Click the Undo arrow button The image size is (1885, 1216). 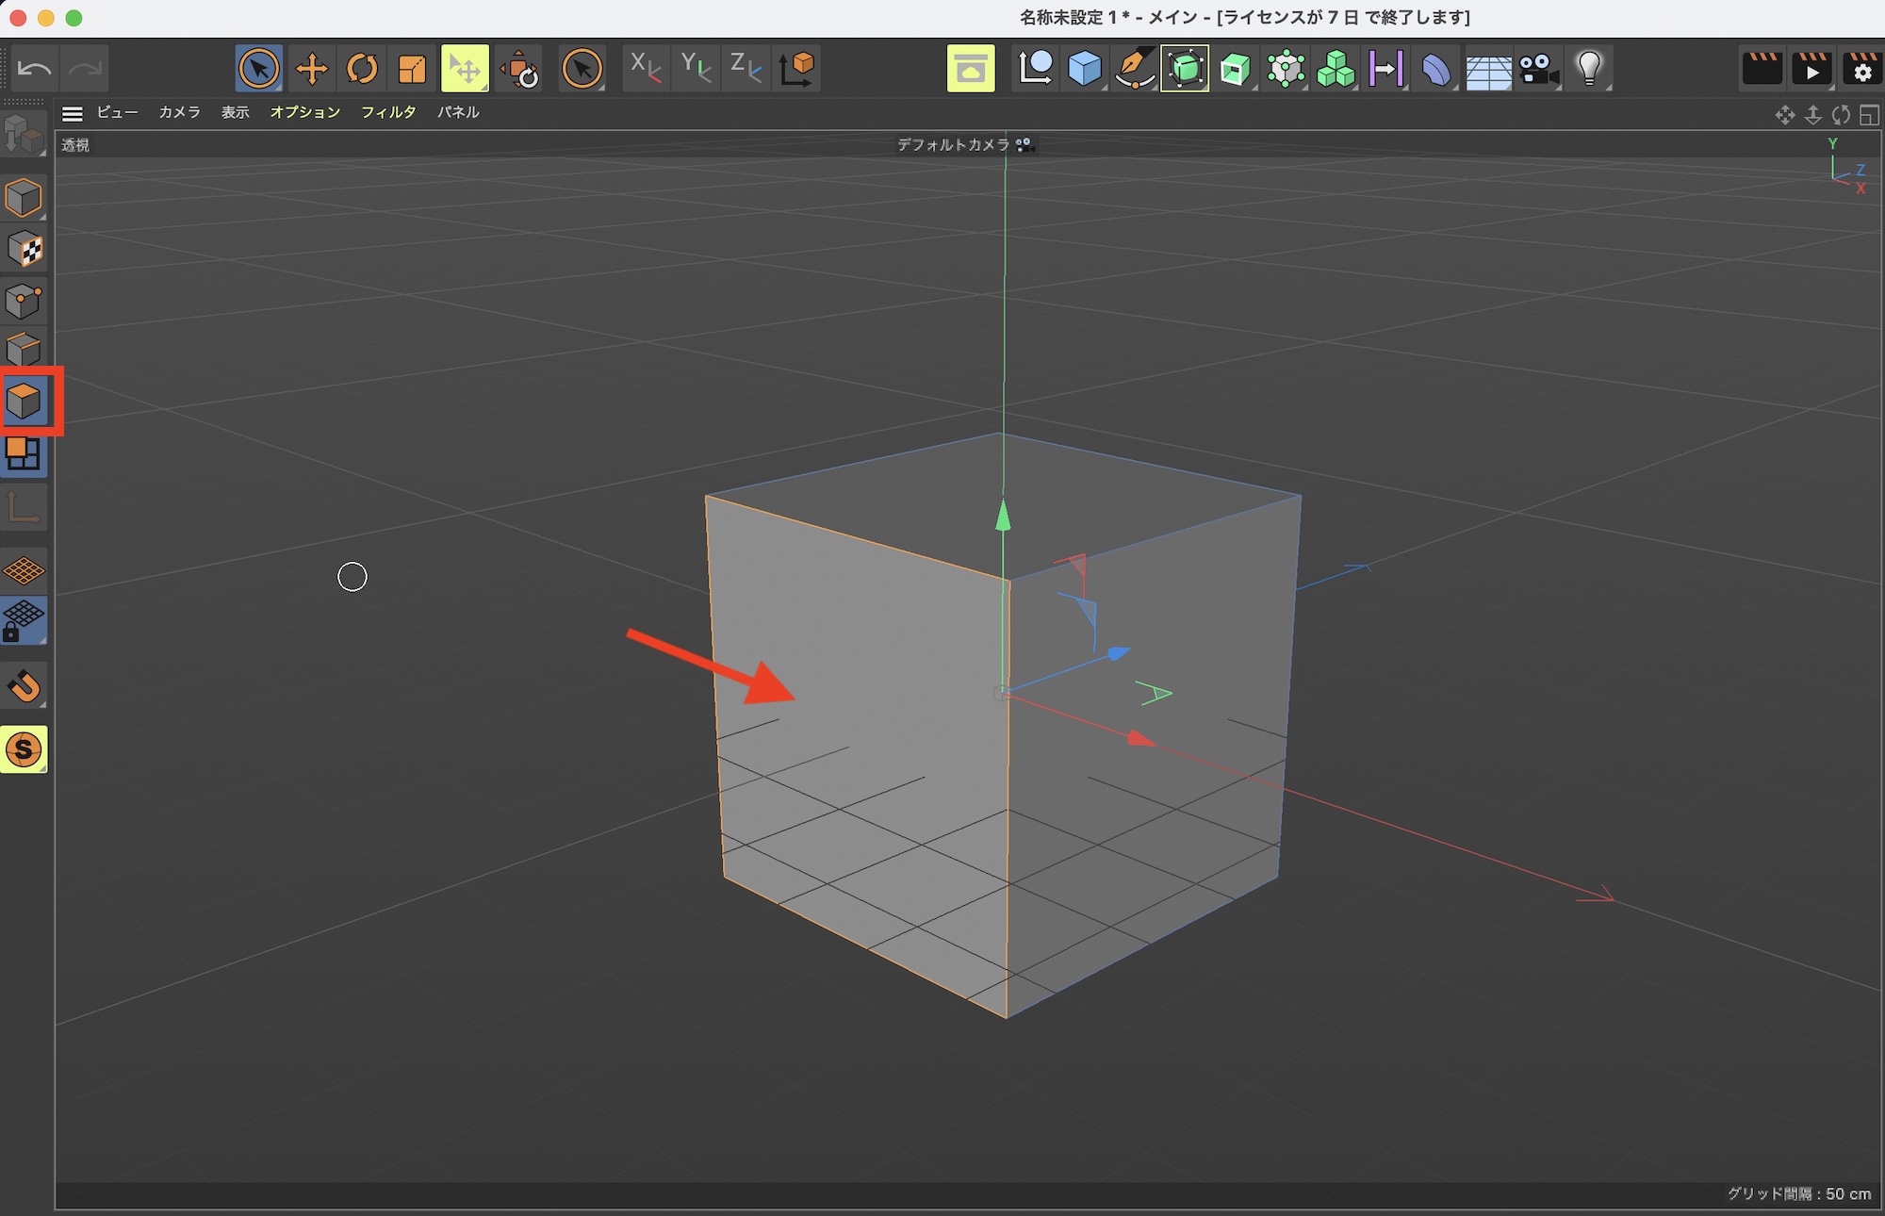click(x=35, y=69)
